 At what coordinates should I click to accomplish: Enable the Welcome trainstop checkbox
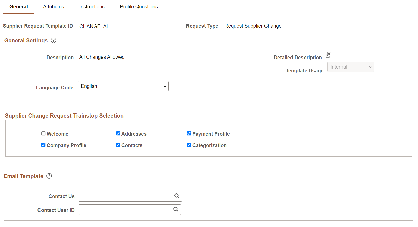43,133
